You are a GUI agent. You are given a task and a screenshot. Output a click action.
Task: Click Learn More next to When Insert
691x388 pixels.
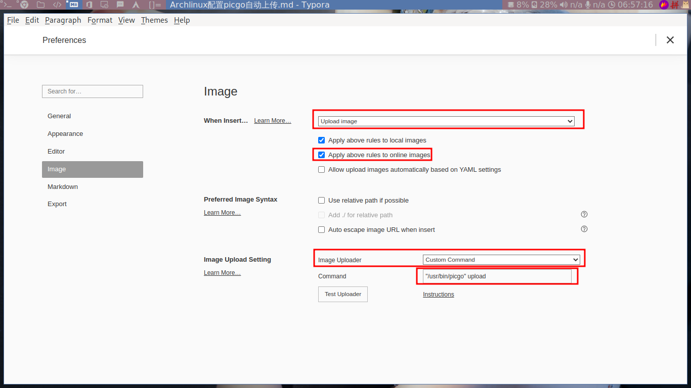tap(273, 121)
